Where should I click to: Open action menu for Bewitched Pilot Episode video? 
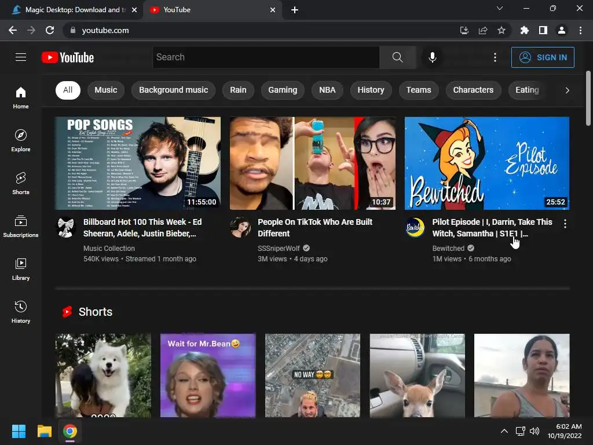[x=565, y=224]
